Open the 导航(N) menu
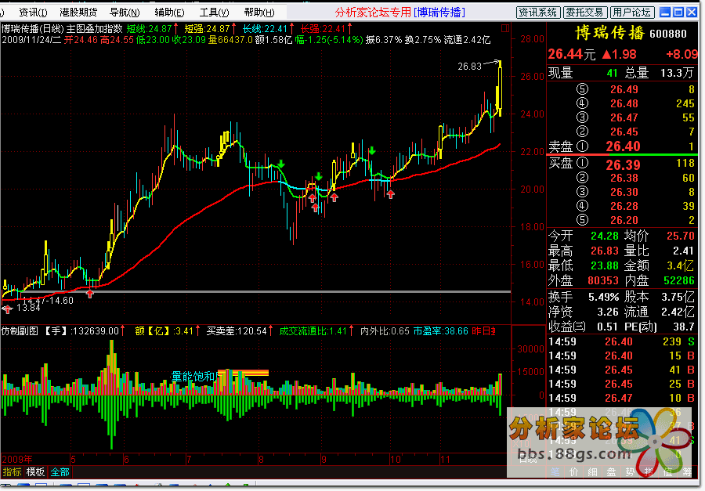 pos(125,13)
